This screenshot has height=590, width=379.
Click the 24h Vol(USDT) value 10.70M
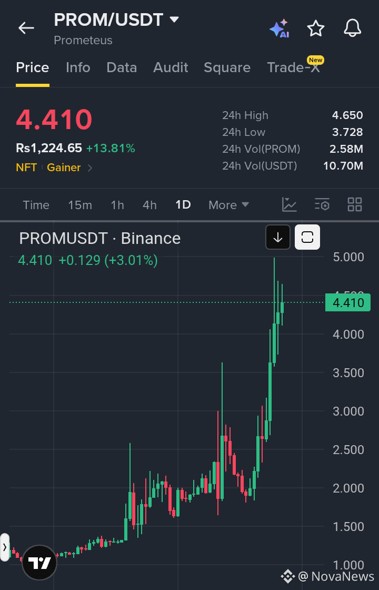pyautogui.click(x=343, y=165)
